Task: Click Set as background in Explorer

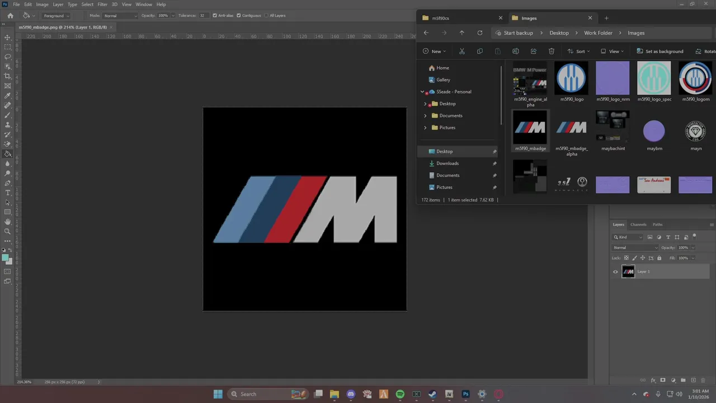Action: (x=660, y=51)
